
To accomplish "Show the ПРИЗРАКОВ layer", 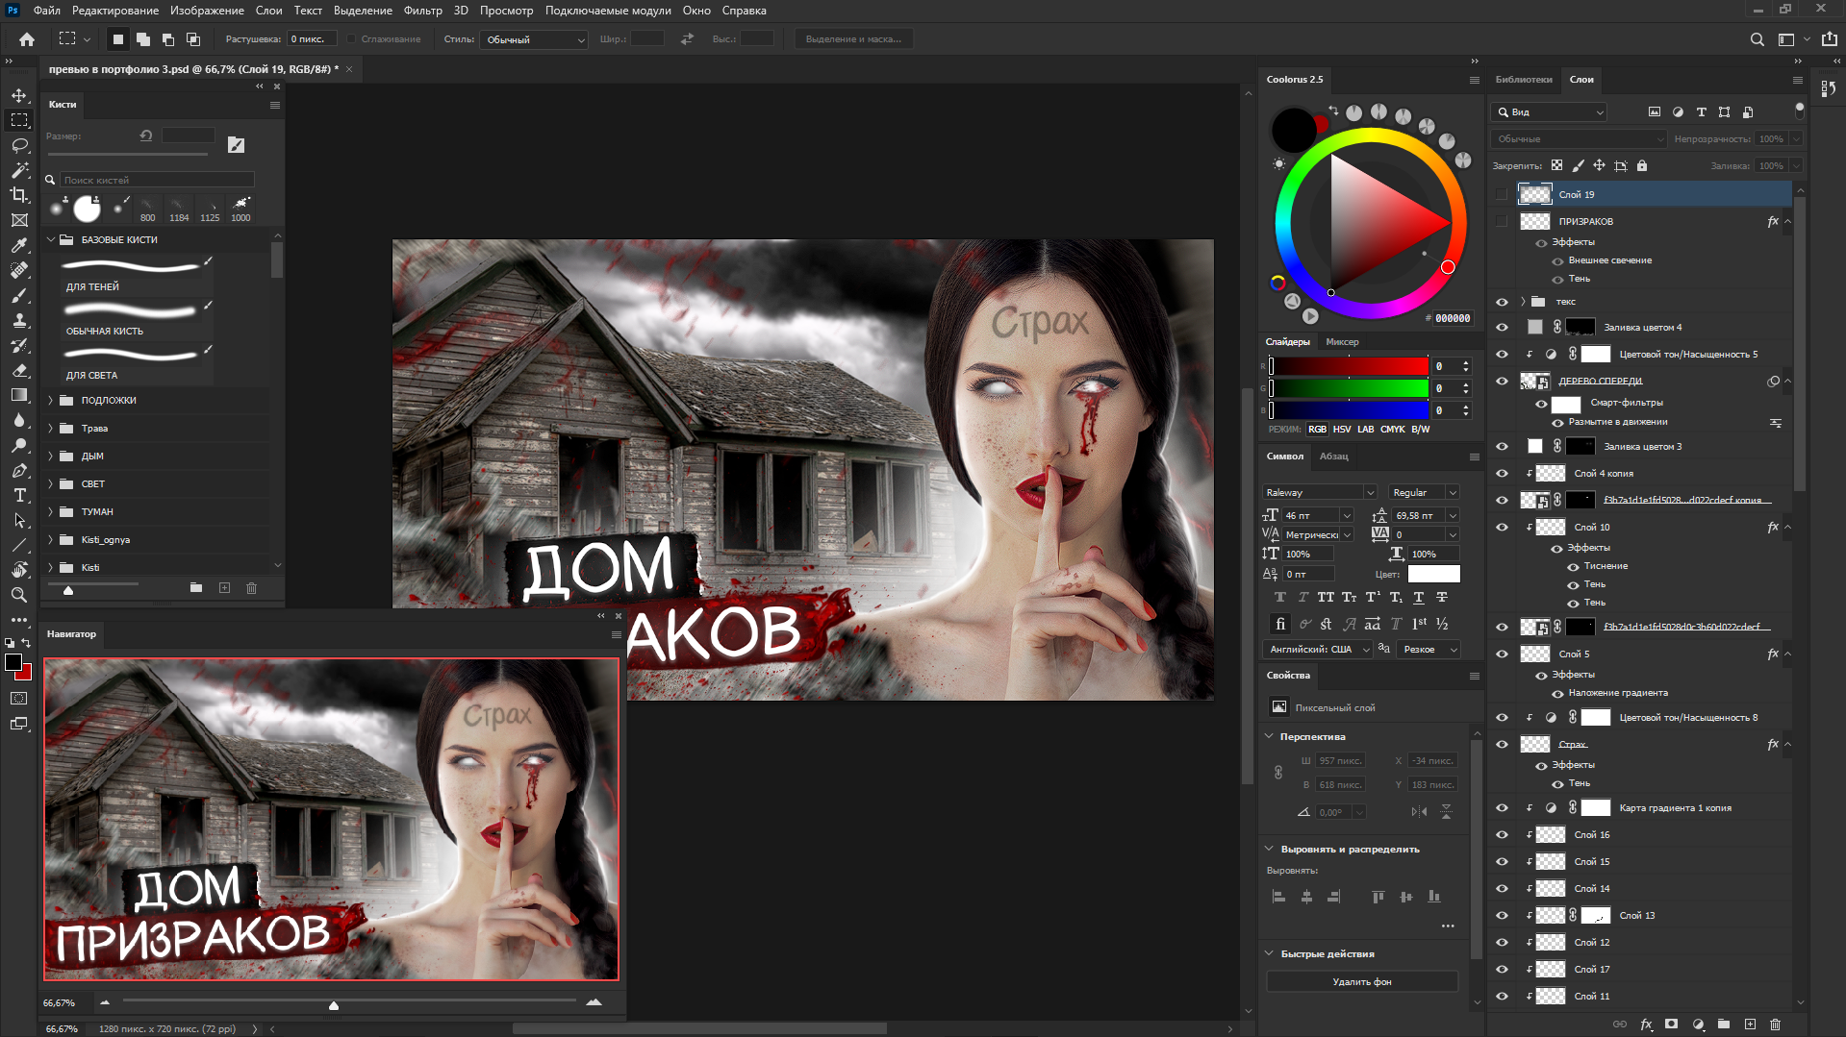I will 1502,222.
